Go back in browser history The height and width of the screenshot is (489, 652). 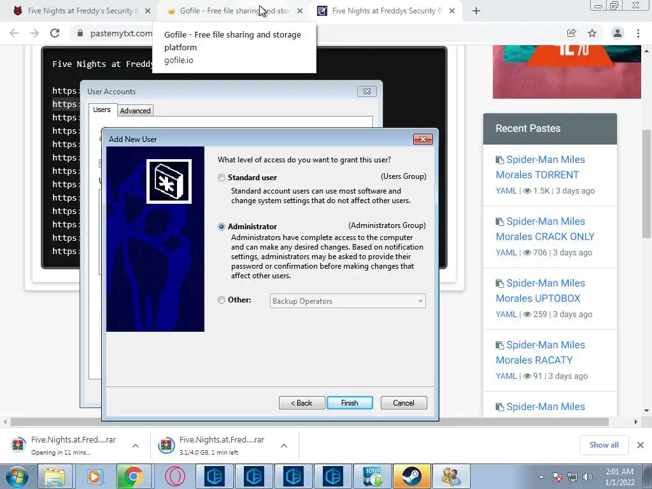14,33
